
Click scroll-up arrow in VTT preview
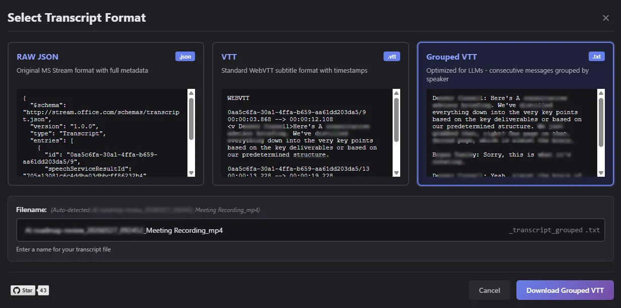(396, 93)
